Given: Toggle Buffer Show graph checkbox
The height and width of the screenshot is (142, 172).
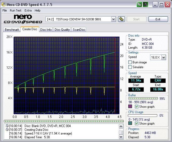Looking at the screenshot, I should (x=137, y=106).
